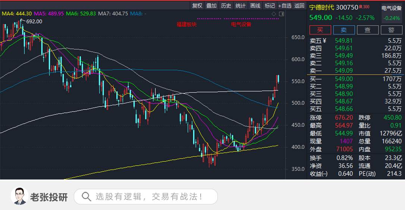Click the 标记 toolbar button
The height and width of the screenshot is (210, 405).
270,6
